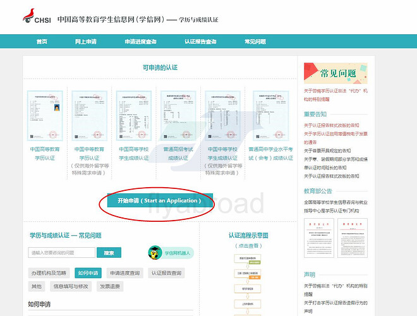Open the 普通高招考试成绩认证 sample image
Screen dimensions: 417x316
pyautogui.click(x=179, y=115)
